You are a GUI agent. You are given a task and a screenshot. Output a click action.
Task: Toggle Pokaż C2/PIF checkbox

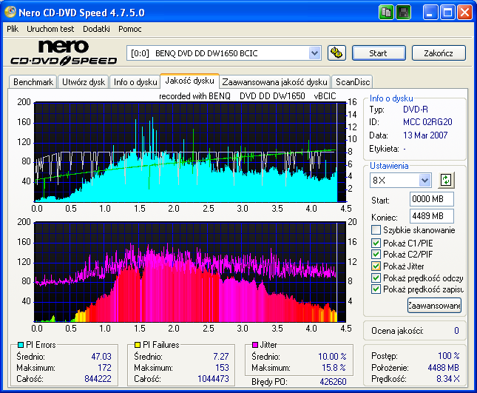(376, 254)
